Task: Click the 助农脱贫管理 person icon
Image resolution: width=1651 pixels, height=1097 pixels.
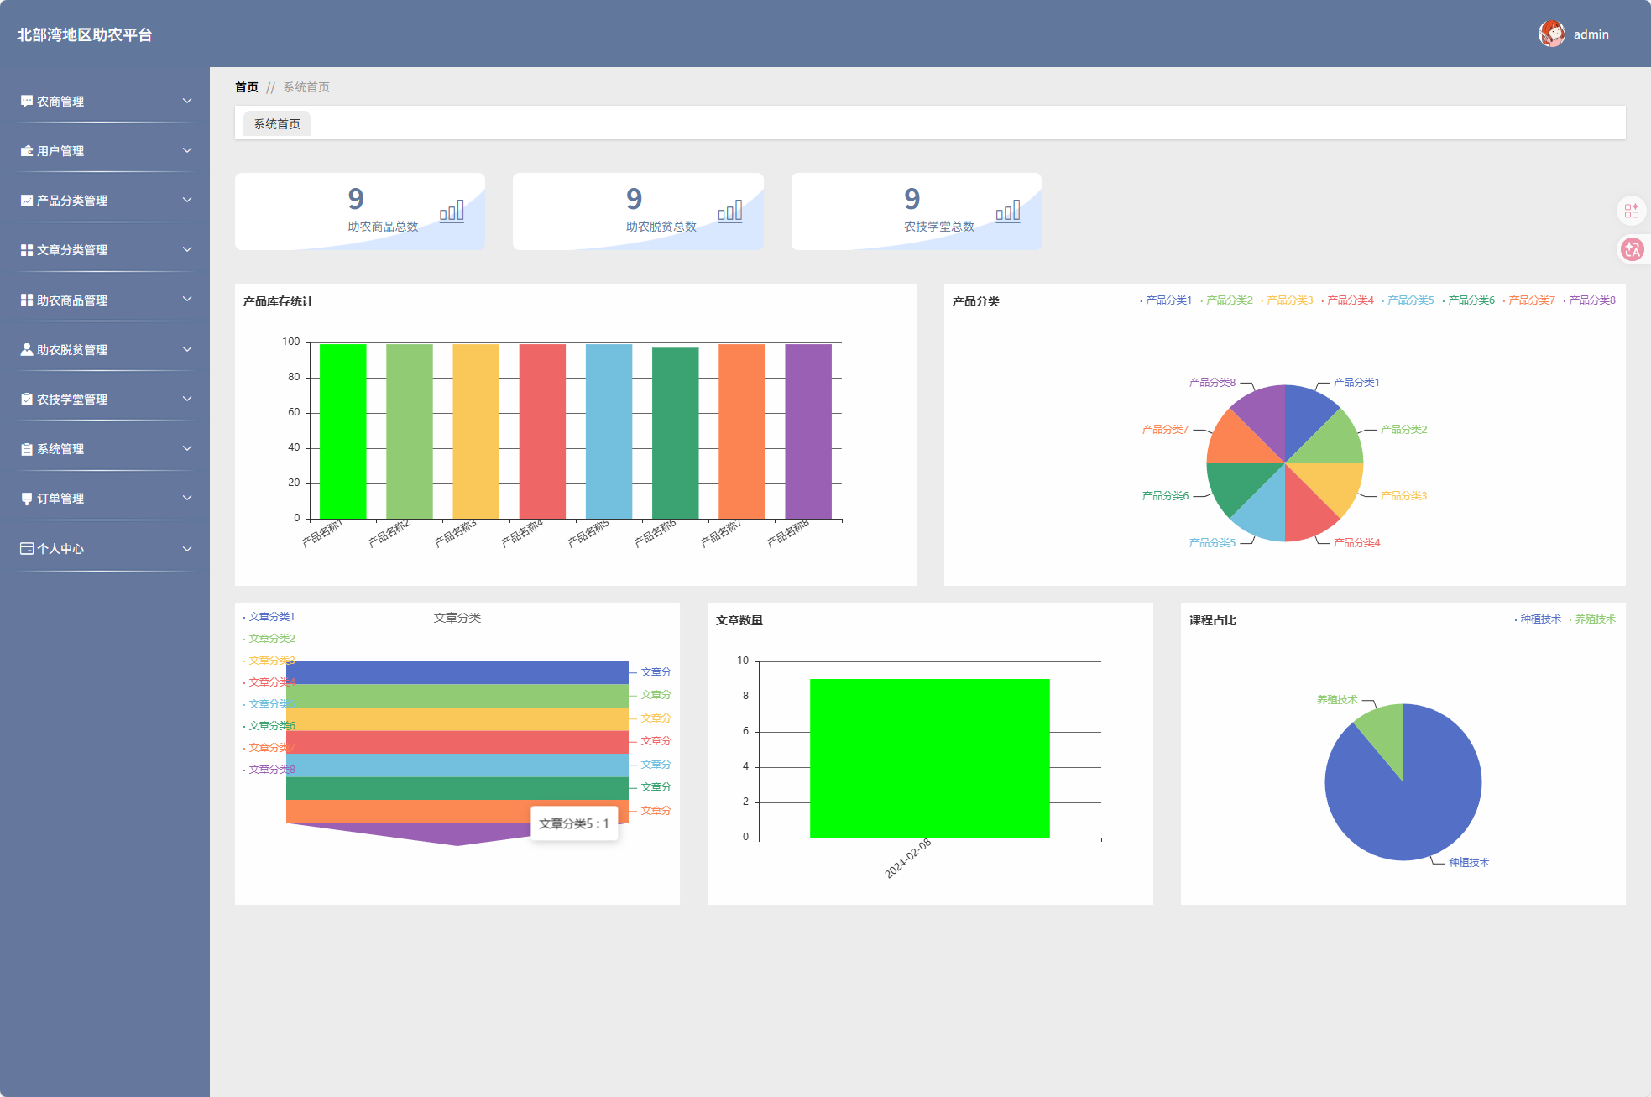Action: (x=27, y=349)
